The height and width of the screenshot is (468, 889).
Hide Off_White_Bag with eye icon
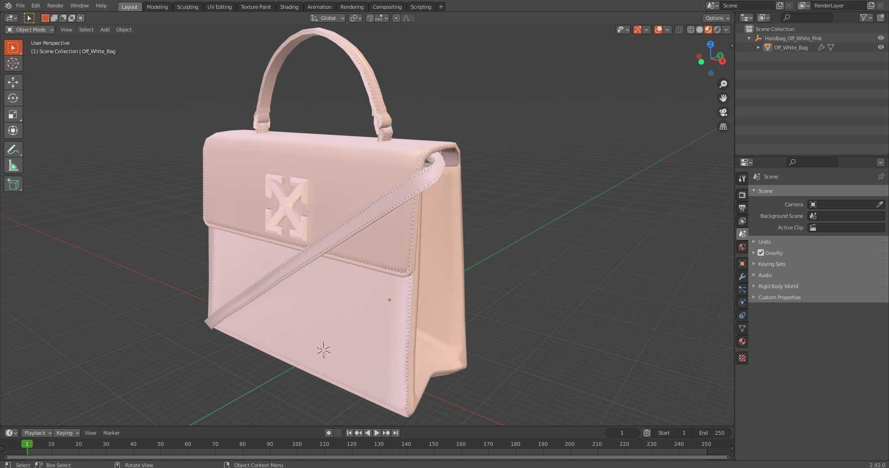881,47
